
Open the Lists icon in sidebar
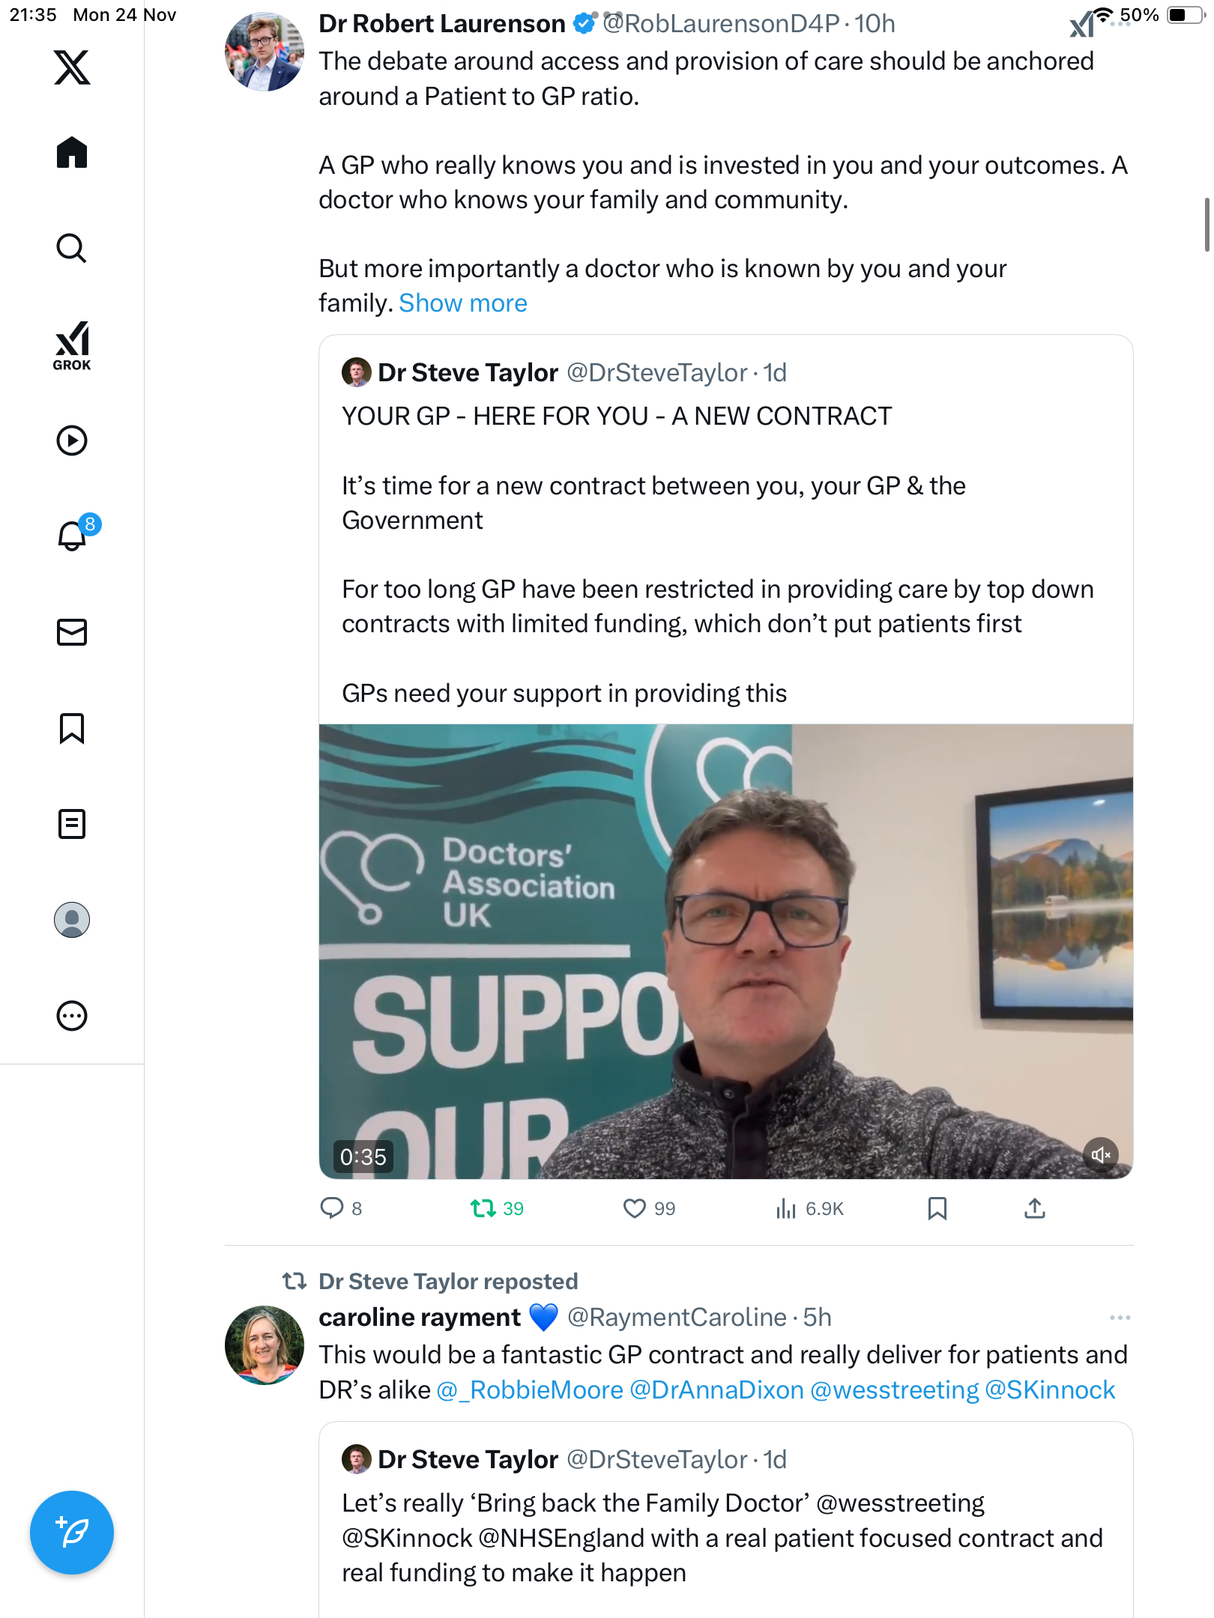point(72,824)
